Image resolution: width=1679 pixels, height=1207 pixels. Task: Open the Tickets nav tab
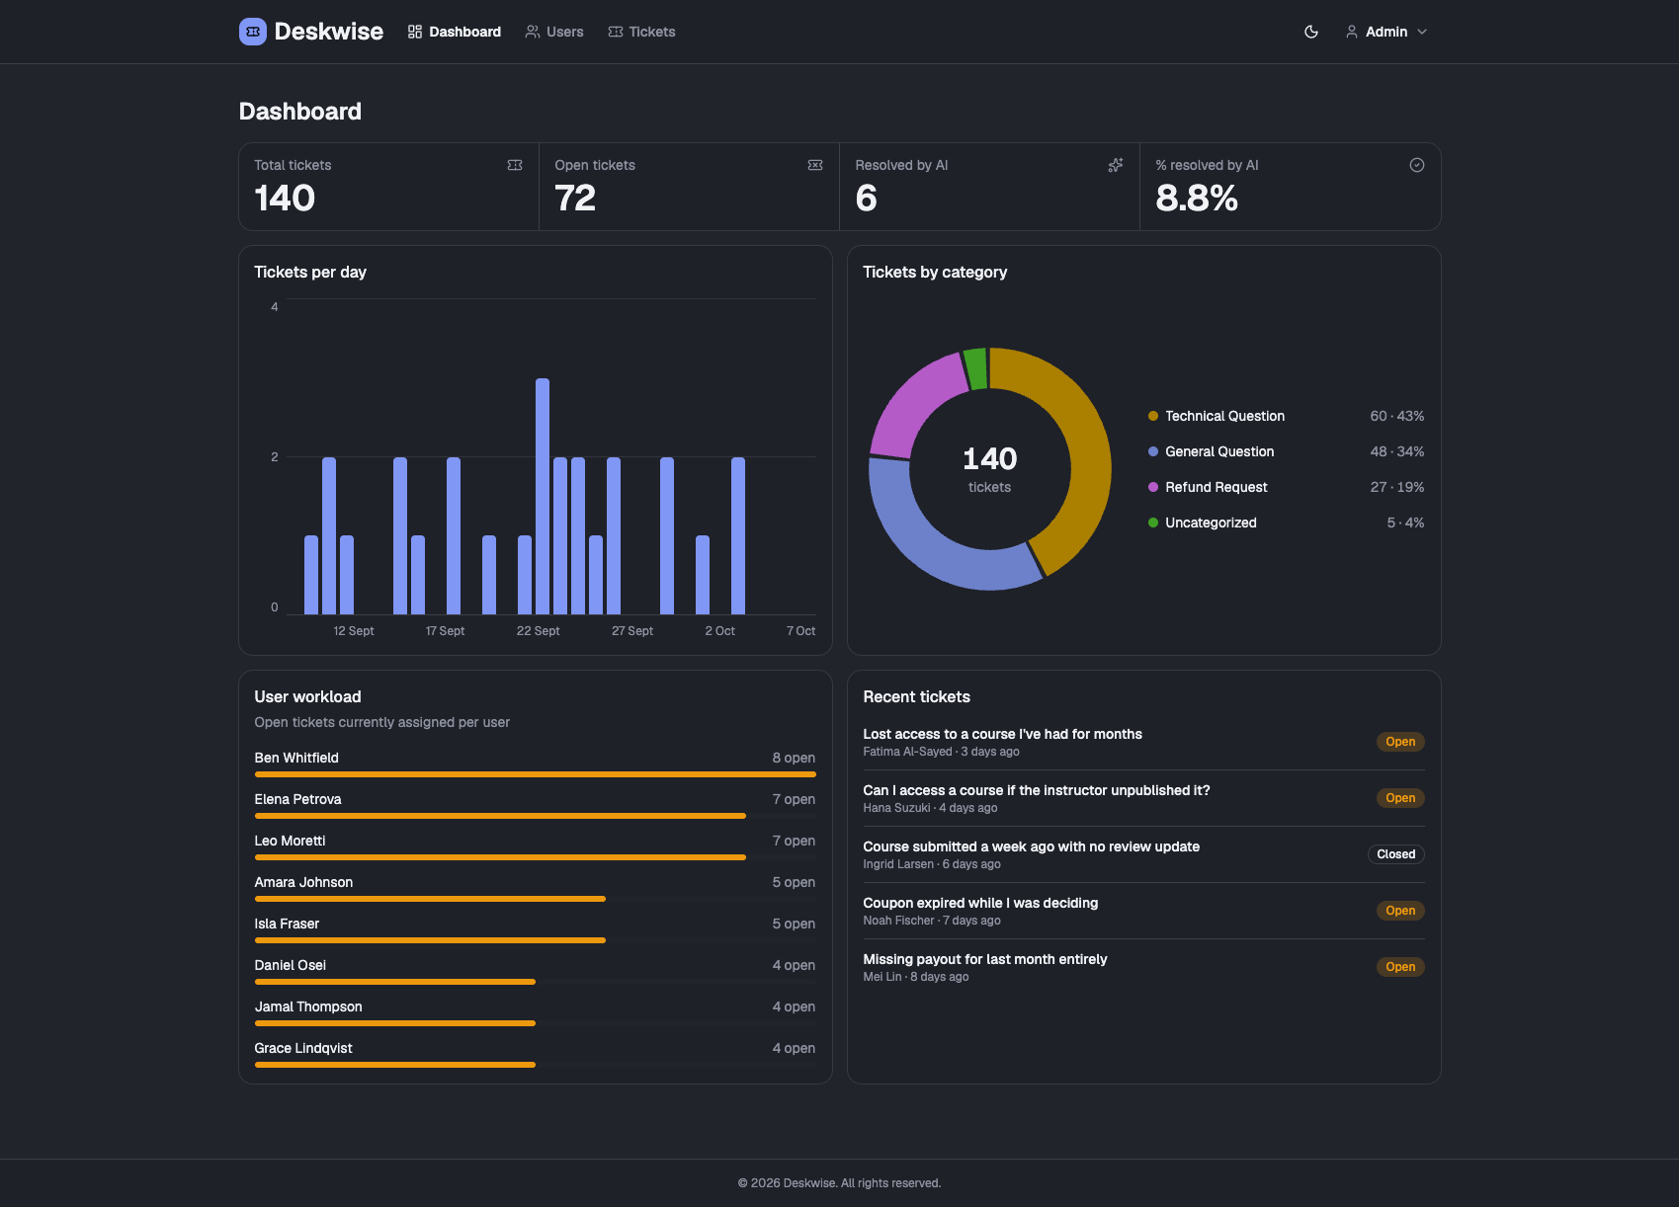[642, 32]
